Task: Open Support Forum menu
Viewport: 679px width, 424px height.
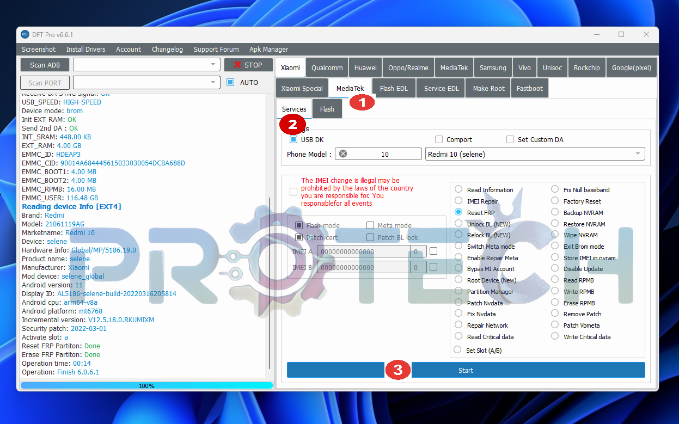Action: pyautogui.click(x=216, y=49)
